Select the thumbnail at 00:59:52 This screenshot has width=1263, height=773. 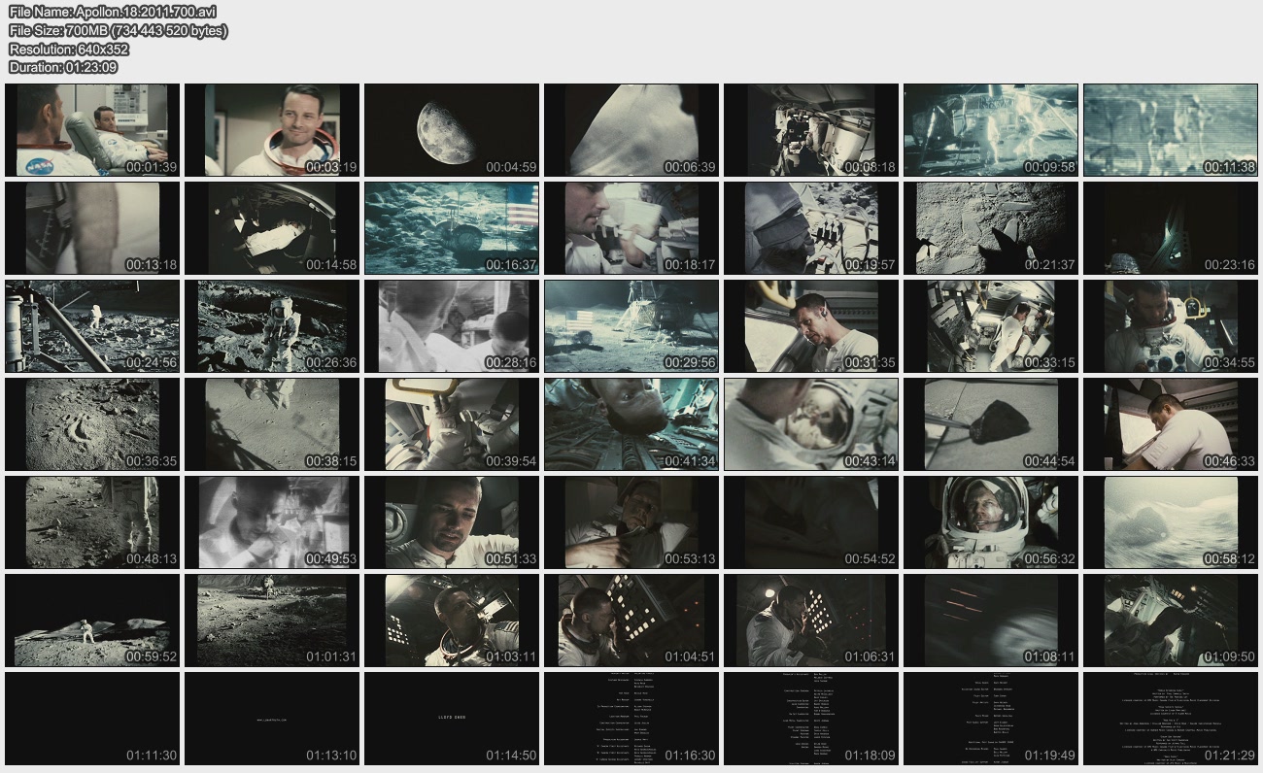click(x=92, y=621)
